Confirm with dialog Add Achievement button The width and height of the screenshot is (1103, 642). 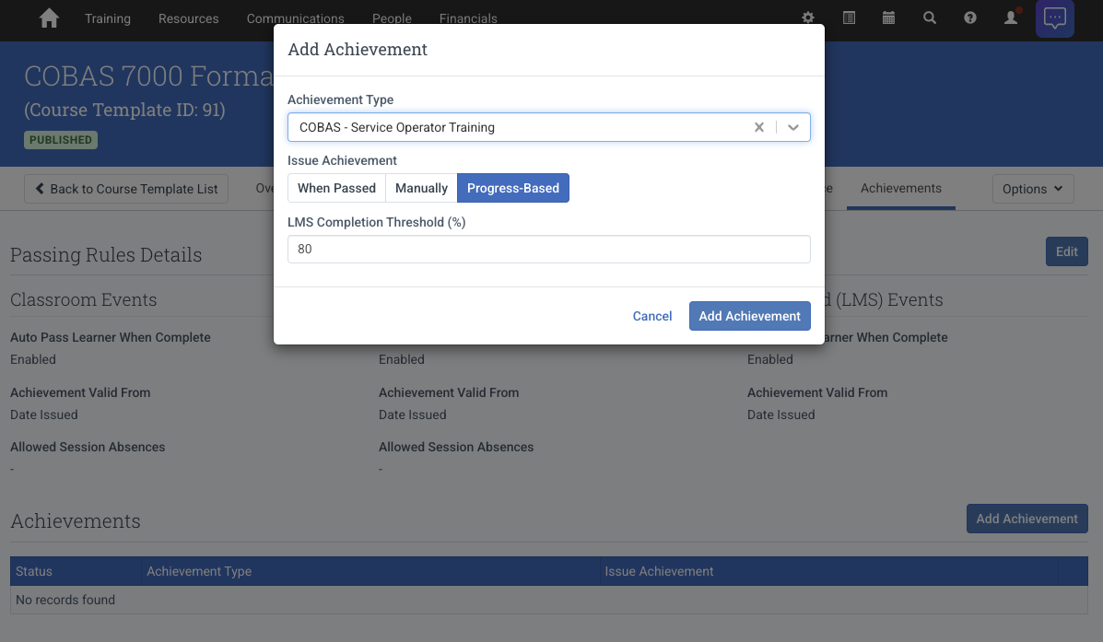coord(749,316)
